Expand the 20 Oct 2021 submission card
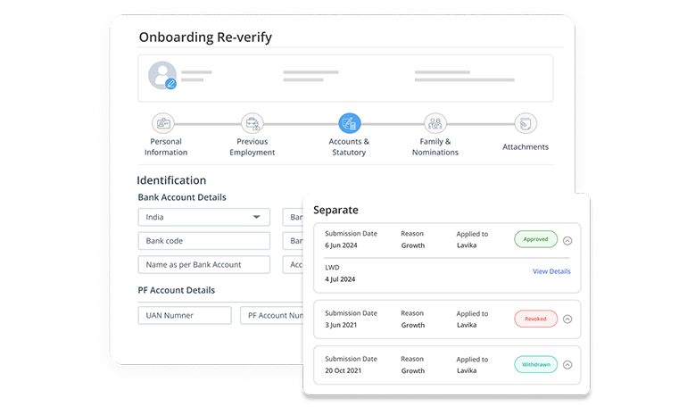Image resolution: width=687 pixels, height=415 pixels. click(567, 365)
